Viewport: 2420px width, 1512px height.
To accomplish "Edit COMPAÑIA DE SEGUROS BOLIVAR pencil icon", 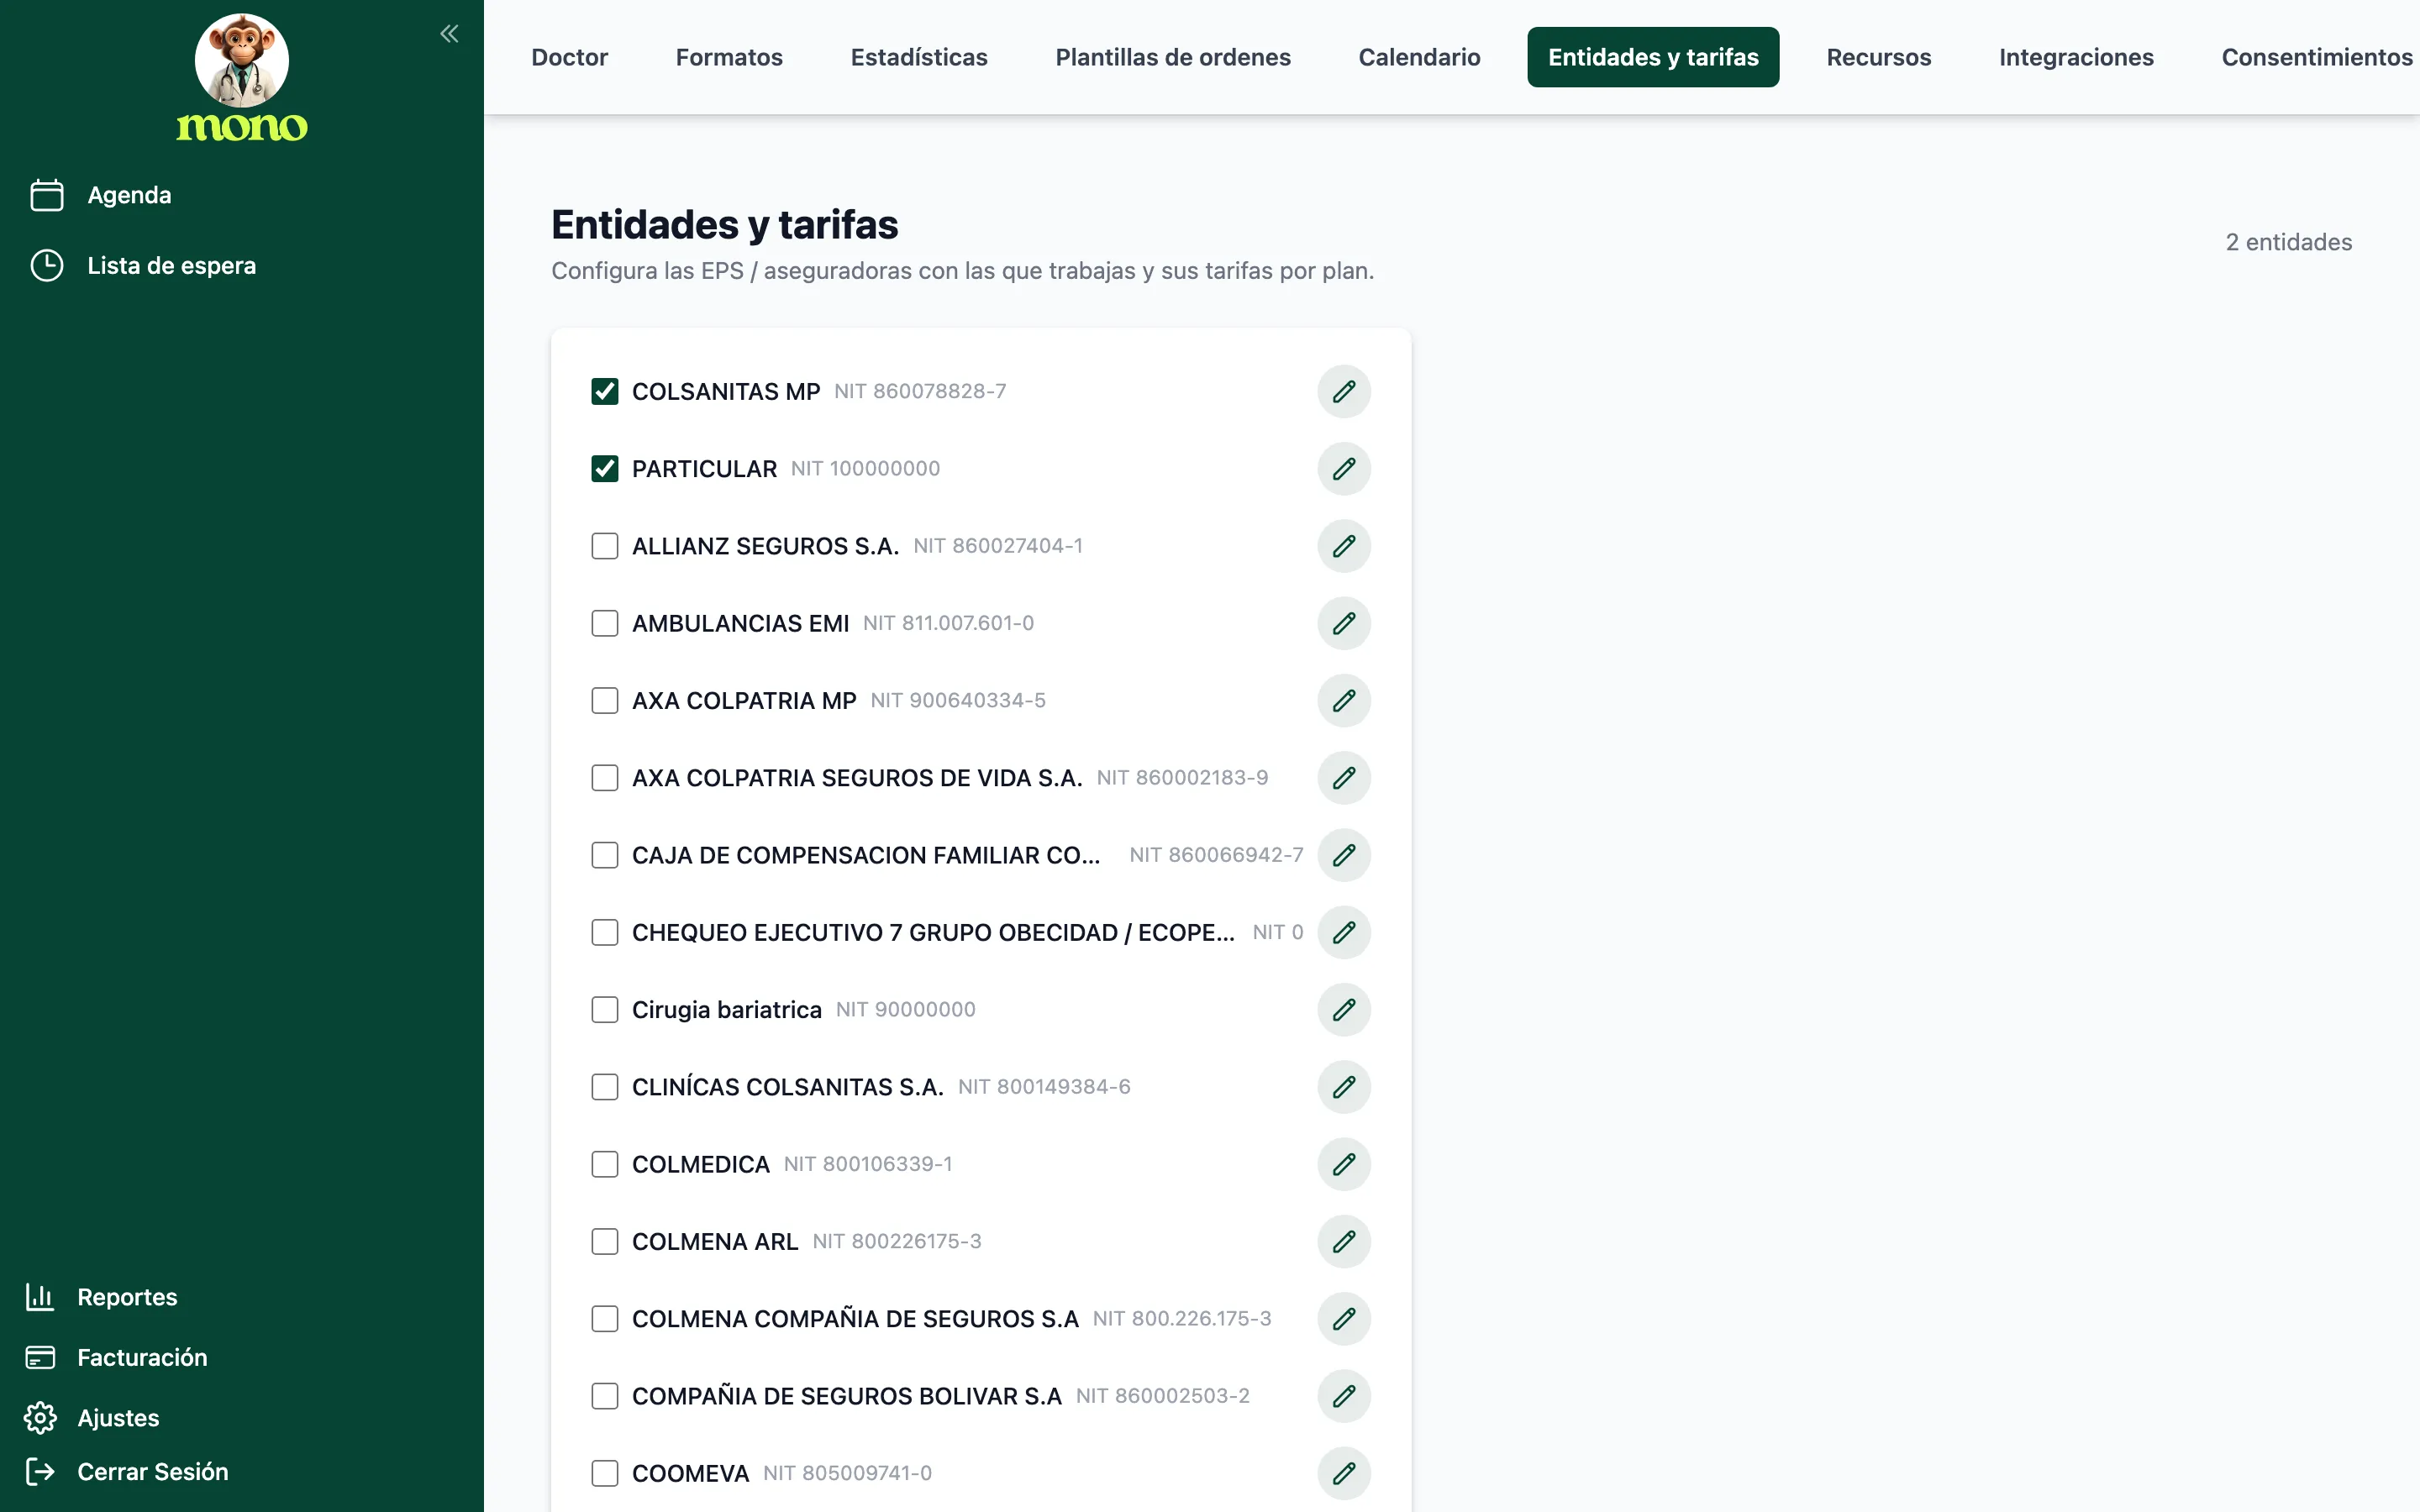I will point(1344,1396).
